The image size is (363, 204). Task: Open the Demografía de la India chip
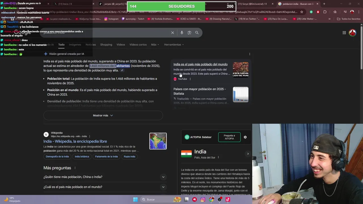[57, 157]
